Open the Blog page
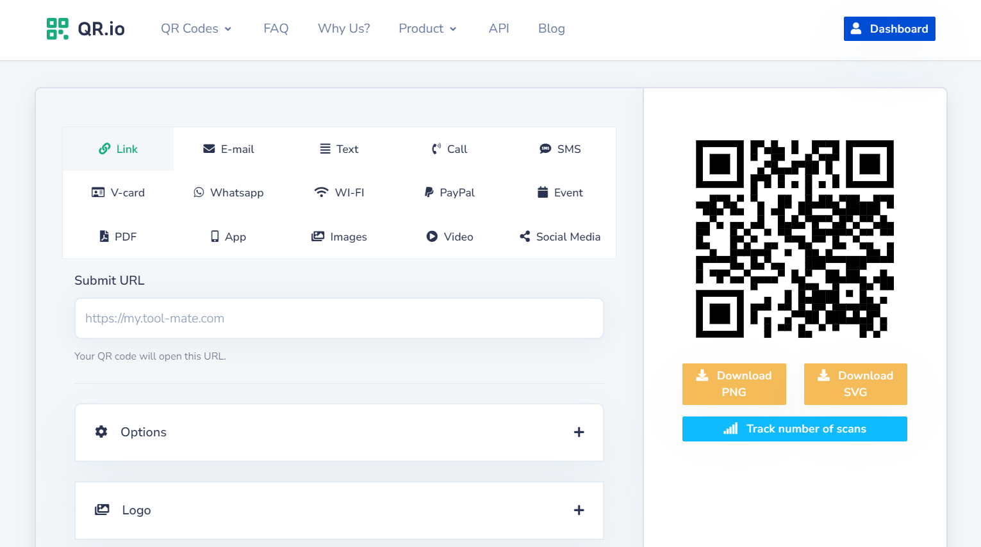The height and width of the screenshot is (547, 981). 551,28
